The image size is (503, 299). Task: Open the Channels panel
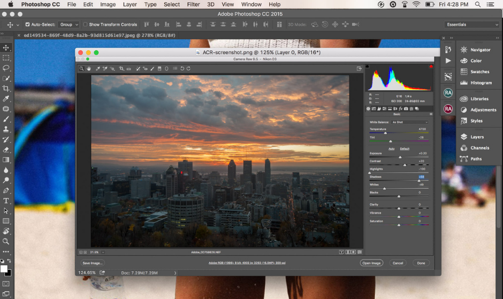(475, 148)
